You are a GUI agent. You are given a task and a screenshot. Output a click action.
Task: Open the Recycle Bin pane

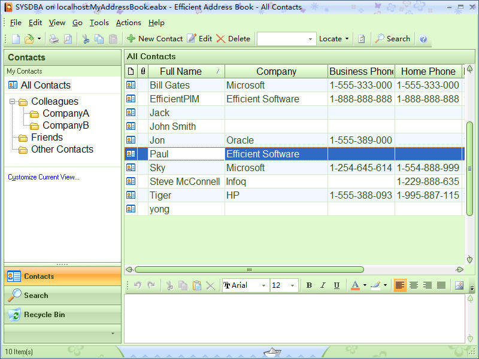click(x=63, y=315)
